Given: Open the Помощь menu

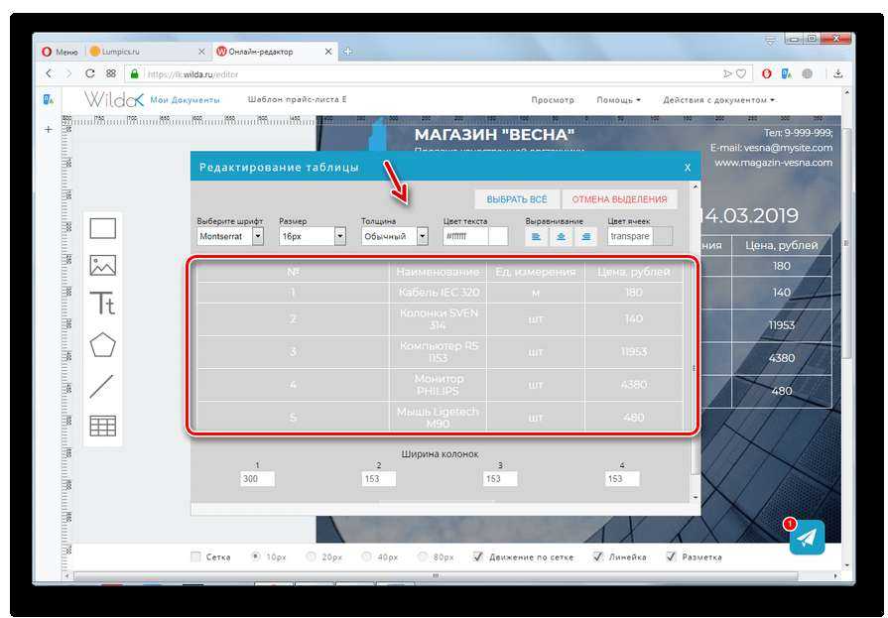Looking at the screenshot, I should tap(618, 100).
